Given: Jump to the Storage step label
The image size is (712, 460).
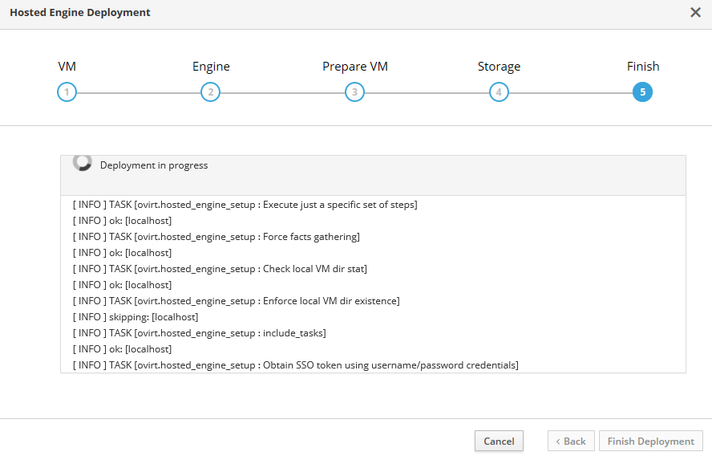Looking at the screenshot, I should pyautogui.click(x=499, y=67).
